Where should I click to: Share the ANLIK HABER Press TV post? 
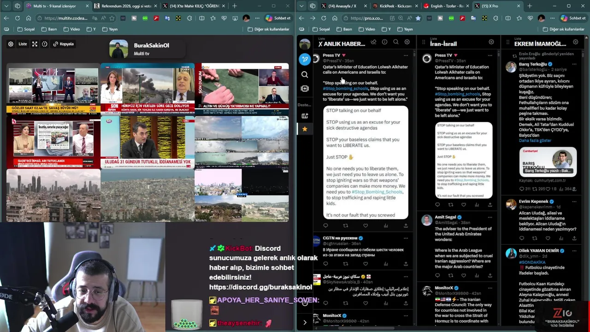pyautogui.click(x=406, y=226)
